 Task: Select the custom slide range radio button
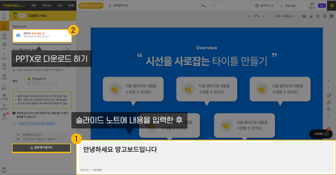click(29, 83)
